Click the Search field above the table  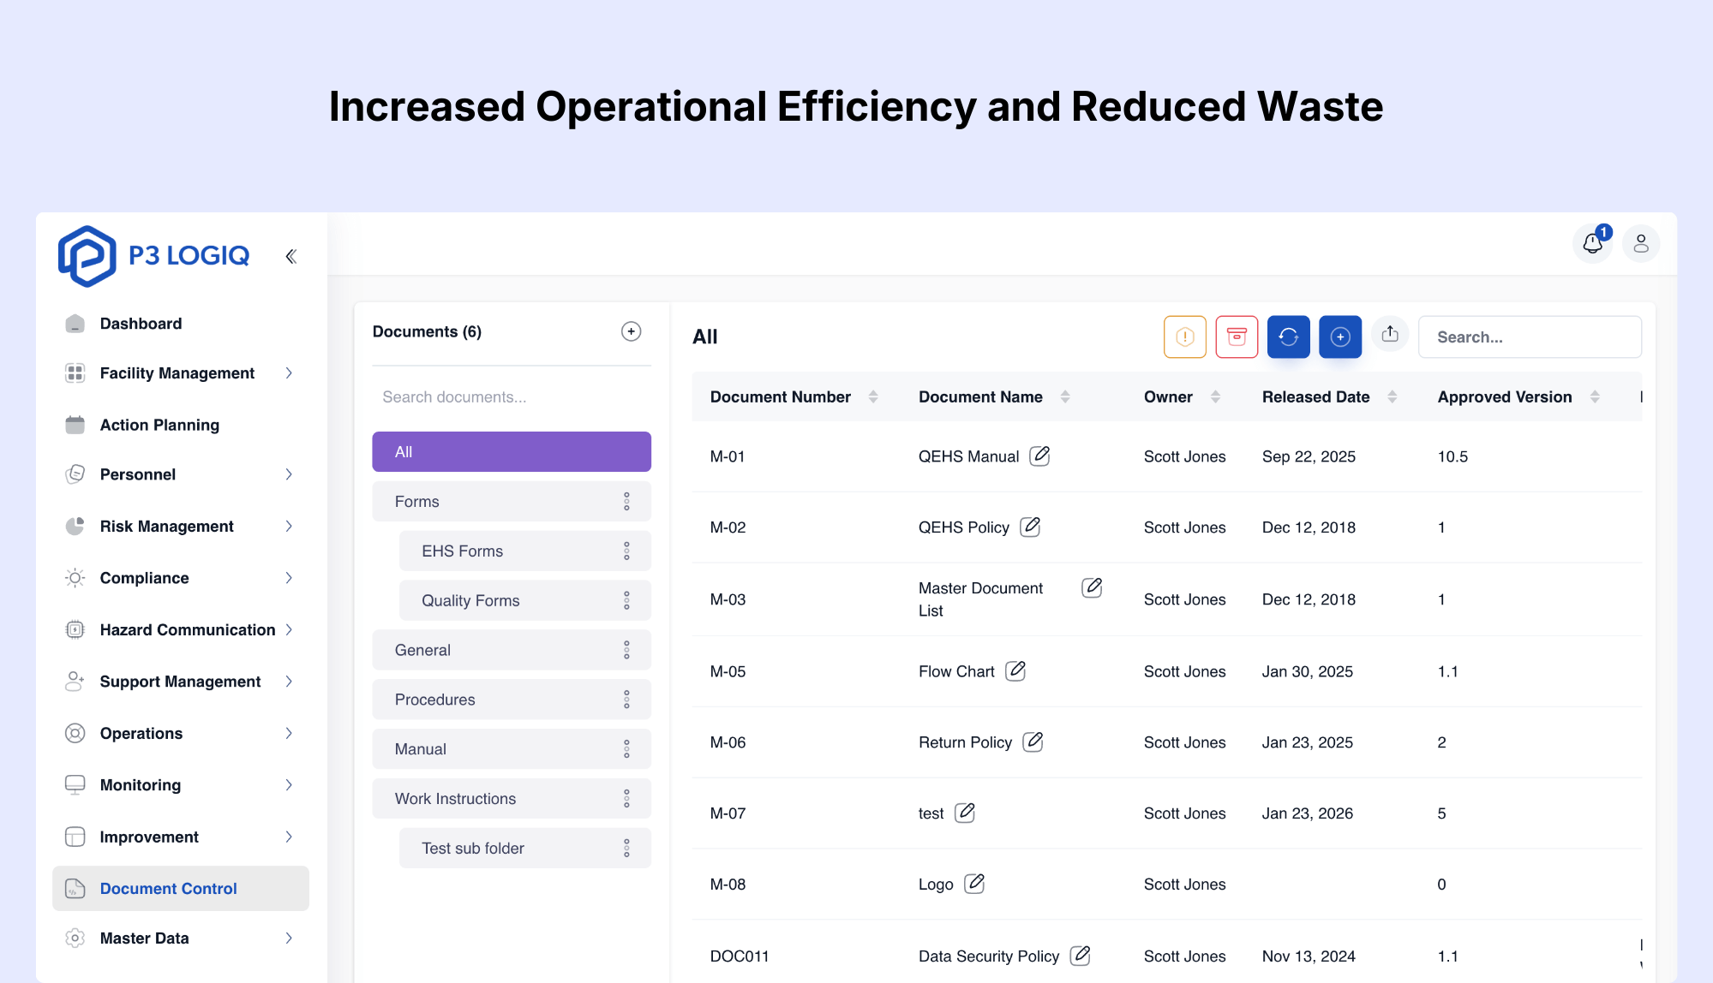pyautogui.click(x=1530, y=337)
